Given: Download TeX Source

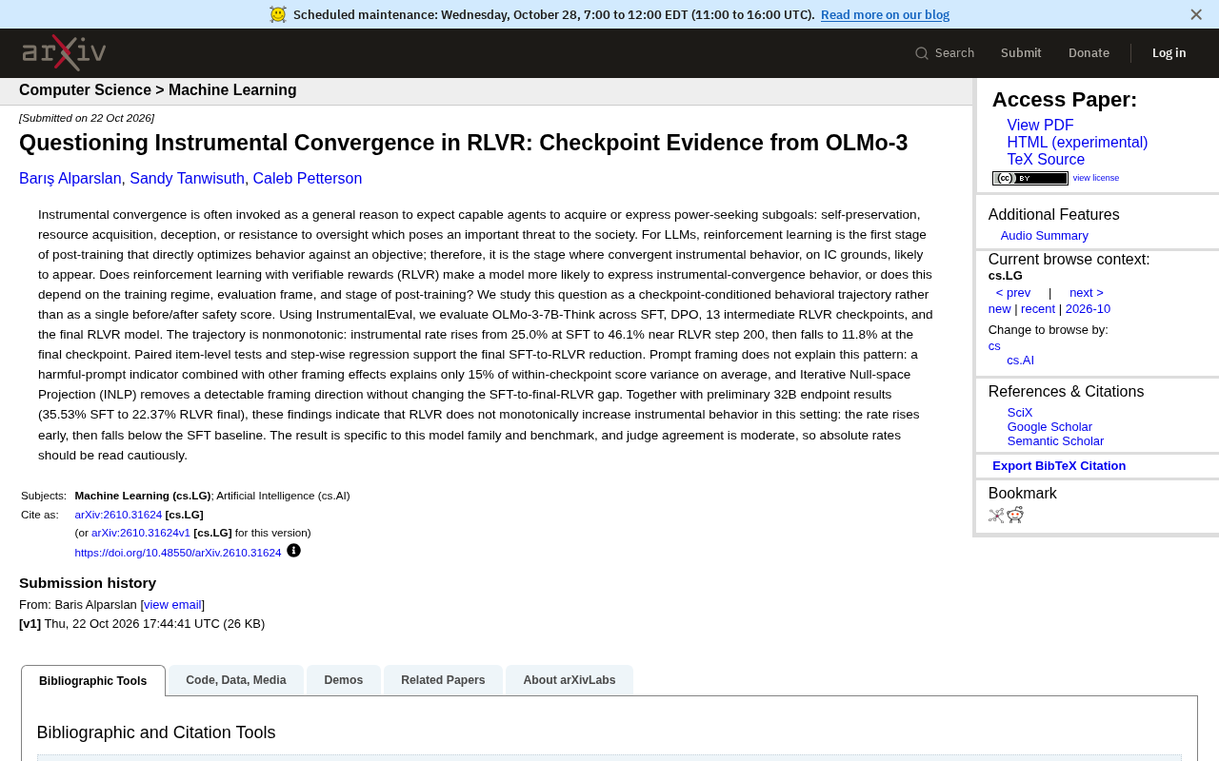Looking at the screenshot, I should point(1046,160).
